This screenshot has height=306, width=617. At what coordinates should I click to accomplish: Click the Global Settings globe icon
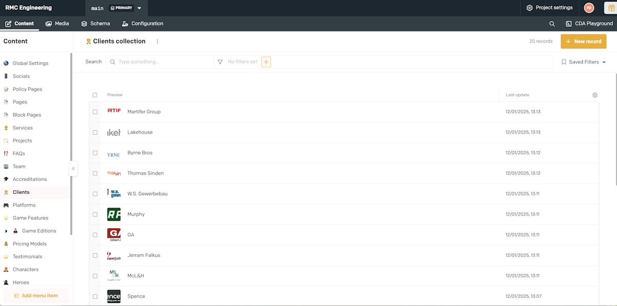[x=6, y=63]
